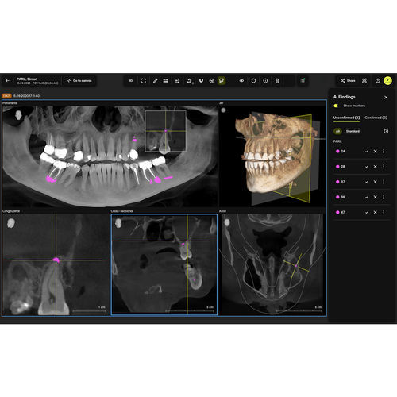This screenshot has height=397, width=397.
Task: Select finding for tooth 24
Action: click(x=341, y=152)
